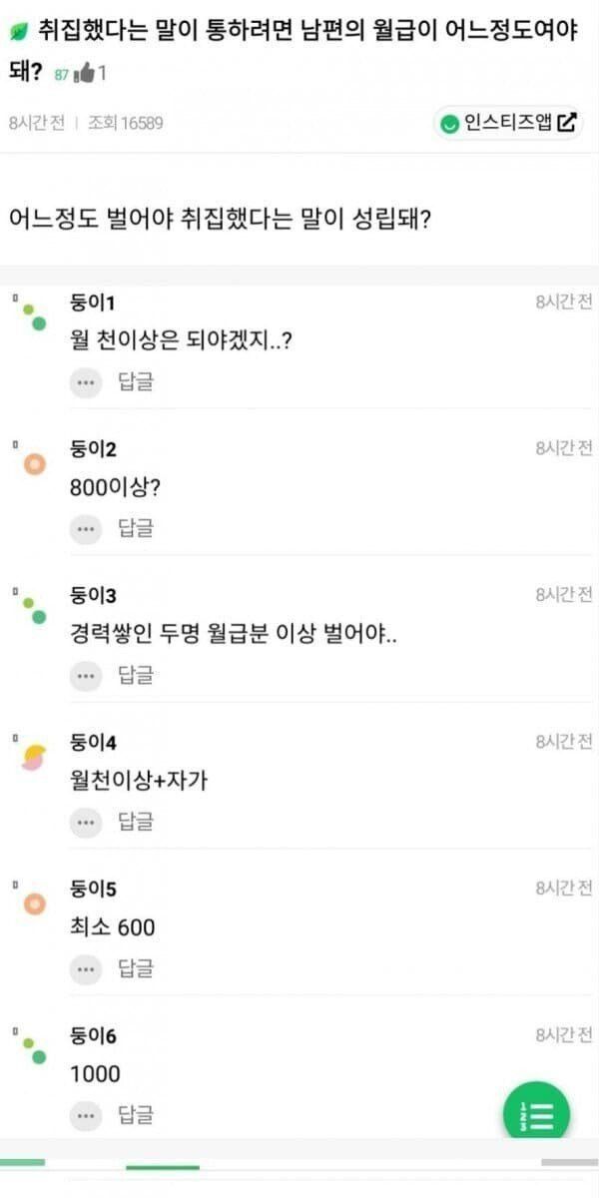Viewport: 599px width, 1198px height.
Task: Reply to 둥이1's comment with 답글
Action: (136, 381)
